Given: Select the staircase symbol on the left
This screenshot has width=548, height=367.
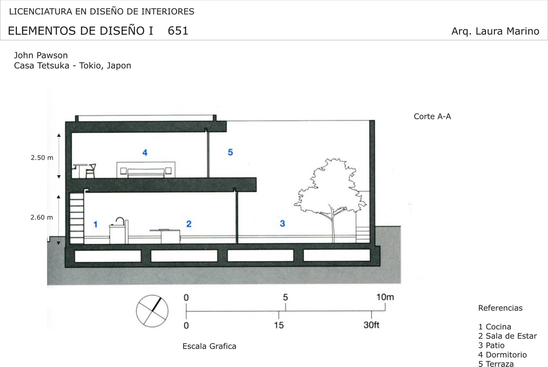Looking at the screenshot, I should (x=76, y=217).
